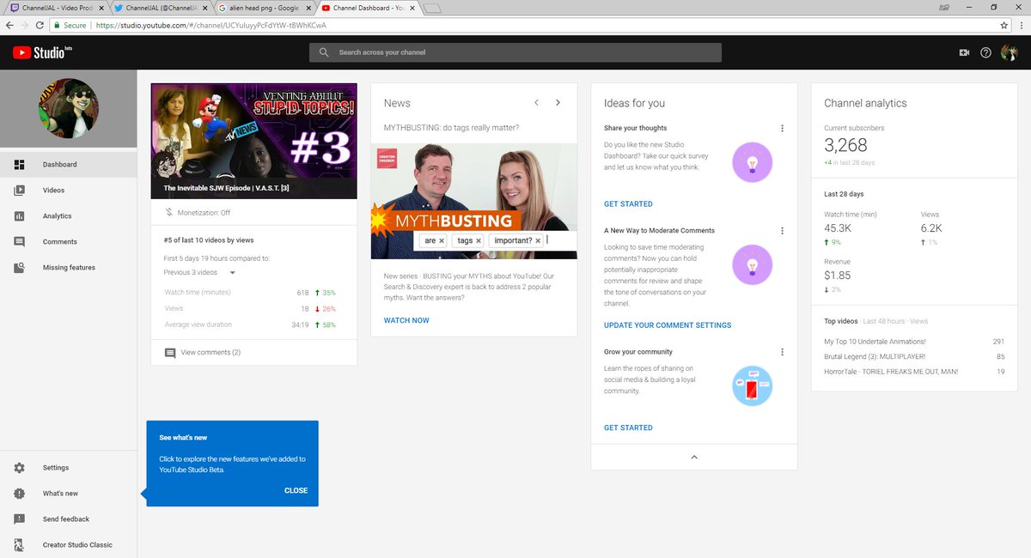Open the Previous 3 videos dropdown
The height and width of the screenshot is (558, 1031).
point(199,273)
